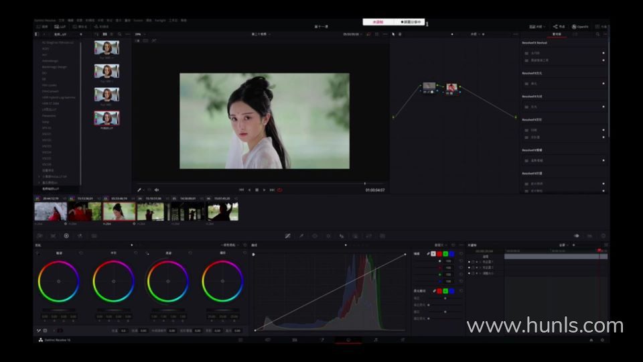The image size is (643, 362).
Task: Toggle the green curve channel
Action: click(x=445, y=254)
